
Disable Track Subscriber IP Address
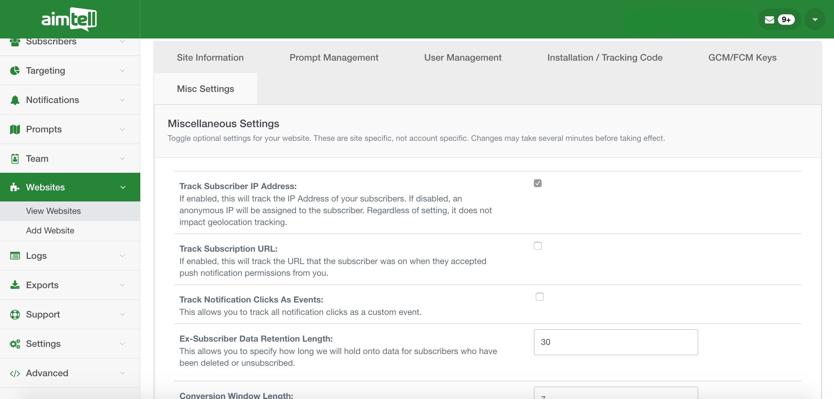pos(537,183)
